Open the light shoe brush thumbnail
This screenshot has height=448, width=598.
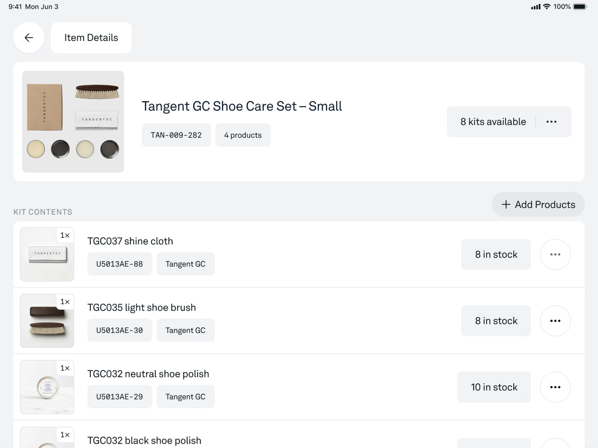click(x=47, y=321)
